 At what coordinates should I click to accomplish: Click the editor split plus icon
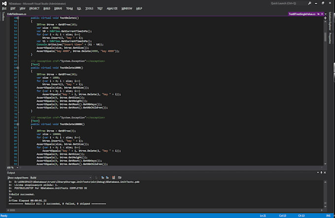click(325, 18)
